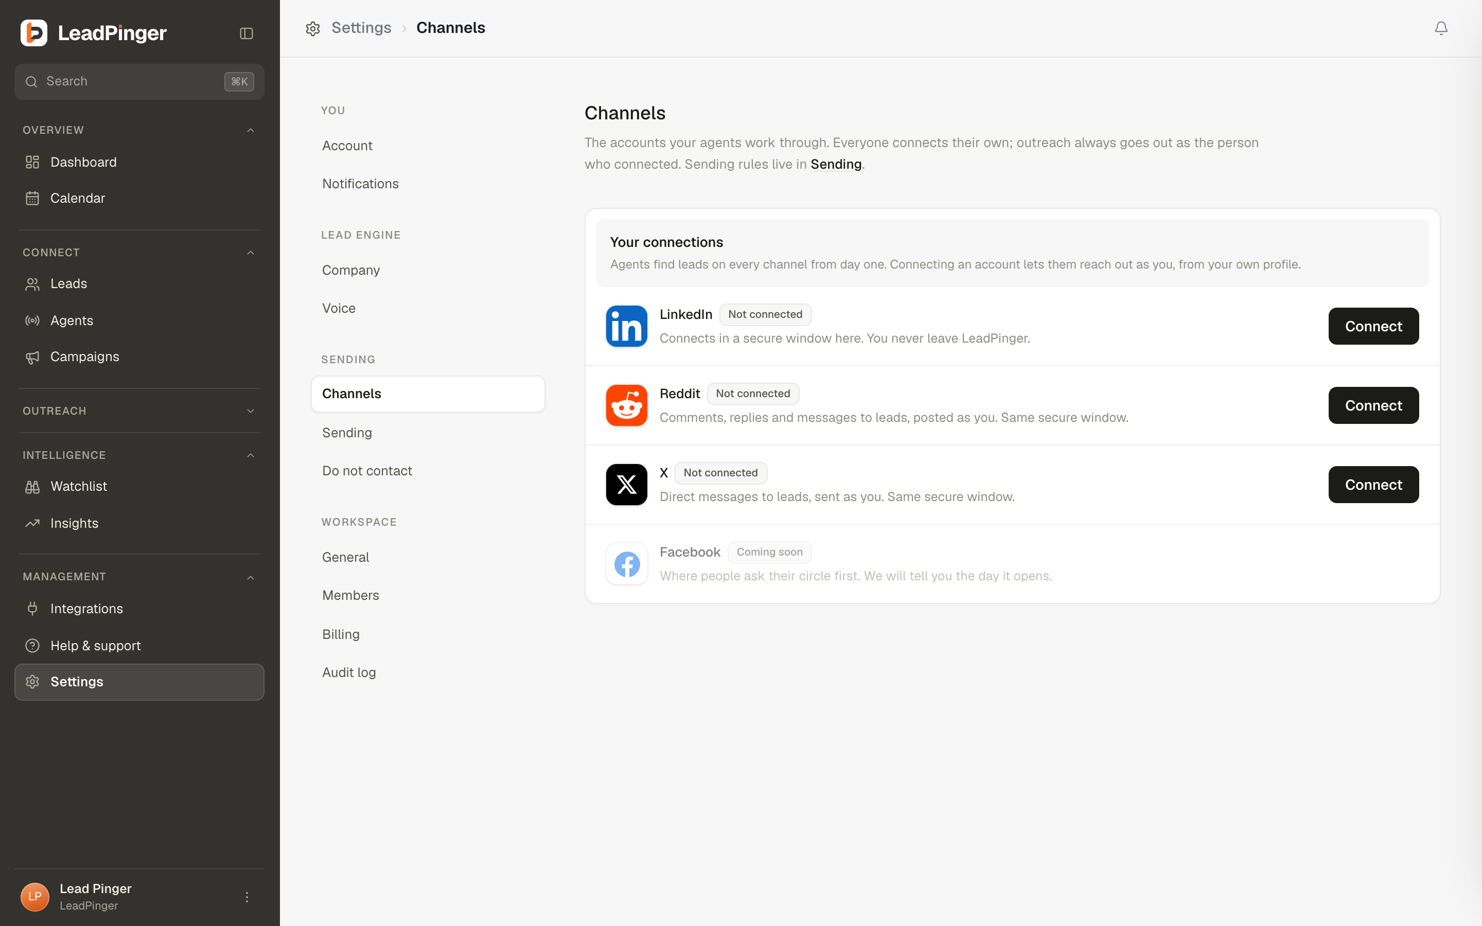Open the Audit log page

(428, 672)
